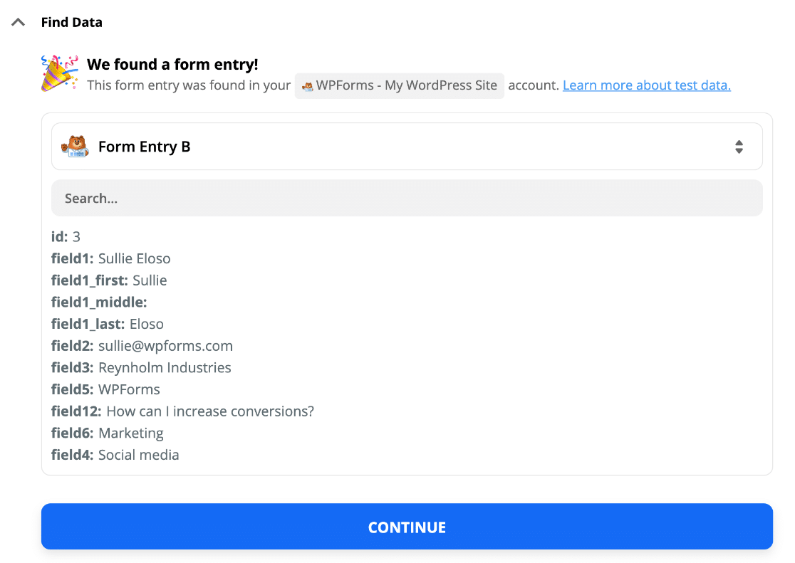Select the field1 Sullie Eloso row

pos(111,258)
